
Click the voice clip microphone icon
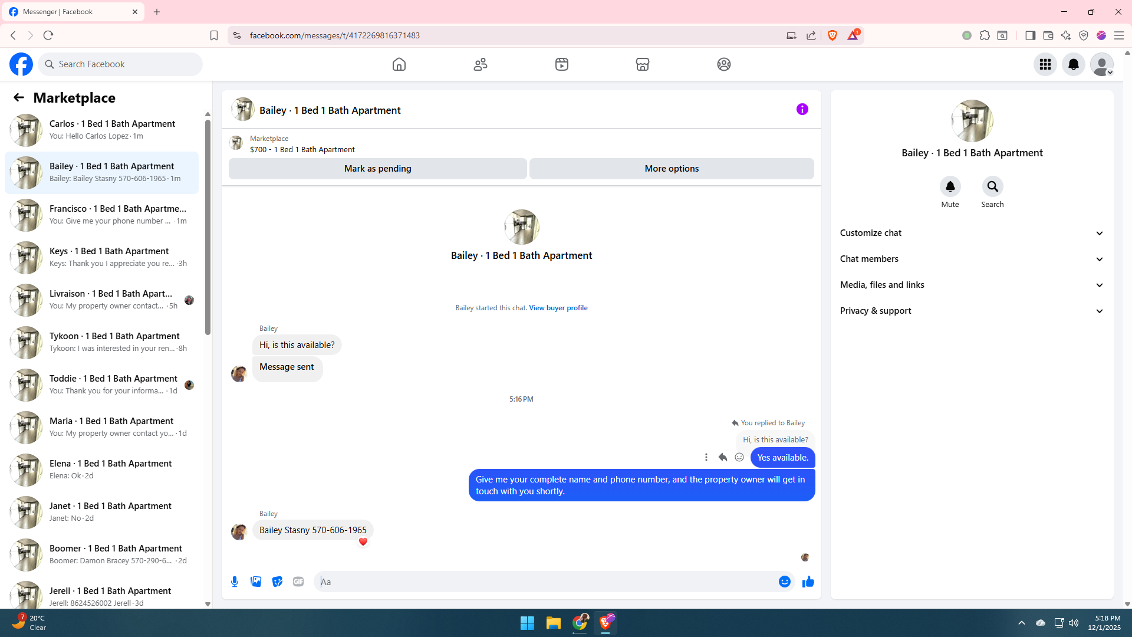pos(235,582)
